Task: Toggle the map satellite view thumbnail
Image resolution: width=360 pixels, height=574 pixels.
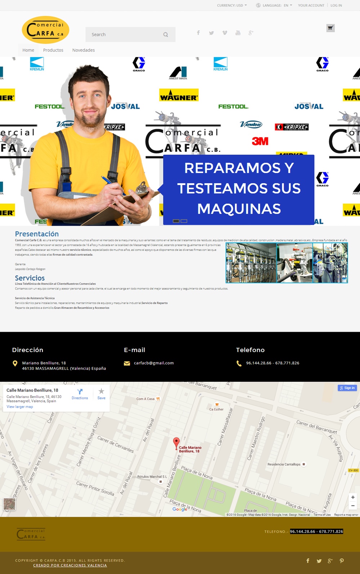Action: tap(9, 504)
